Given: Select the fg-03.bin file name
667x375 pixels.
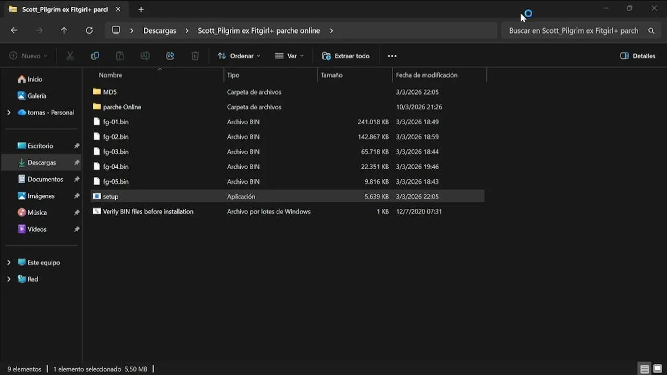Looking at the screenshot, I should click(x=116, y=152).
